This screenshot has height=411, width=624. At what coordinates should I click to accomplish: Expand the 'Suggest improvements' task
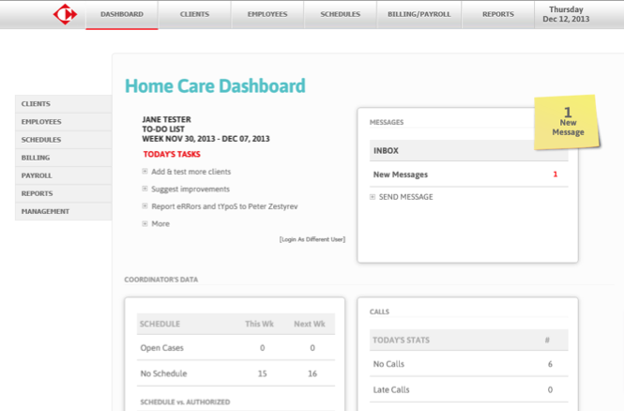pyautogui.click(x=145, y=189)
